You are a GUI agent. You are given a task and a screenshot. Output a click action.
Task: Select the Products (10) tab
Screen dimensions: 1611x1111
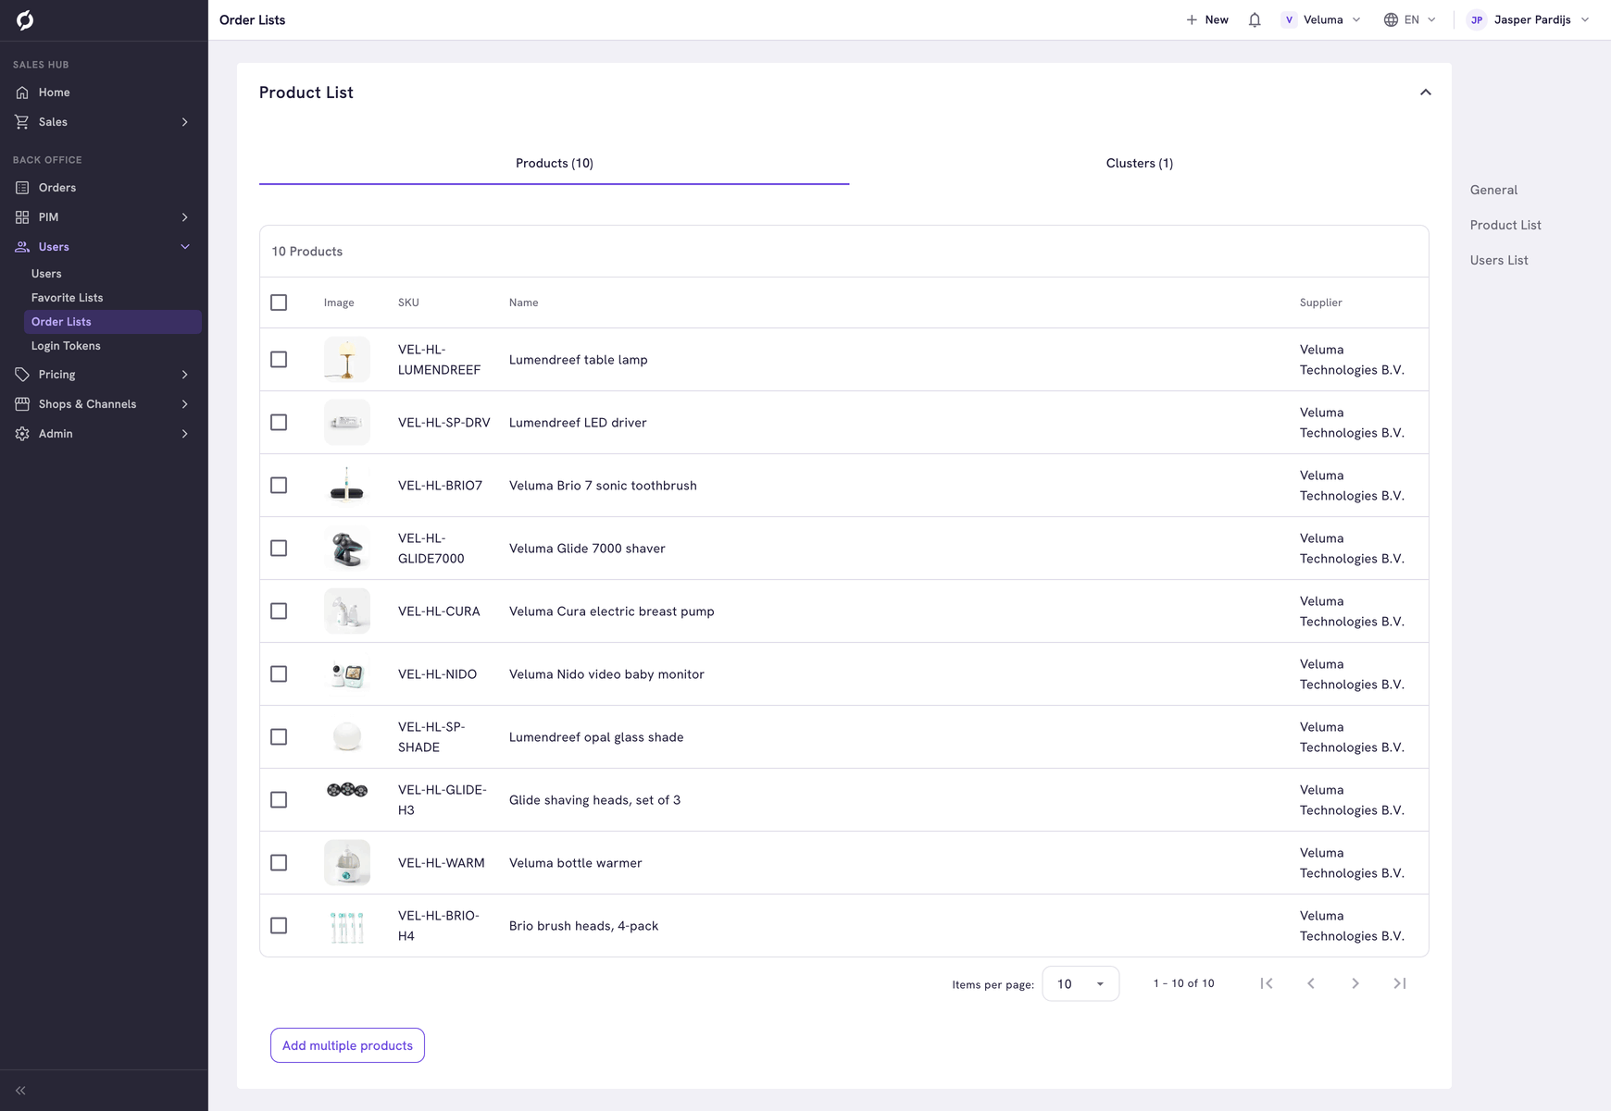tap(554, 164)
